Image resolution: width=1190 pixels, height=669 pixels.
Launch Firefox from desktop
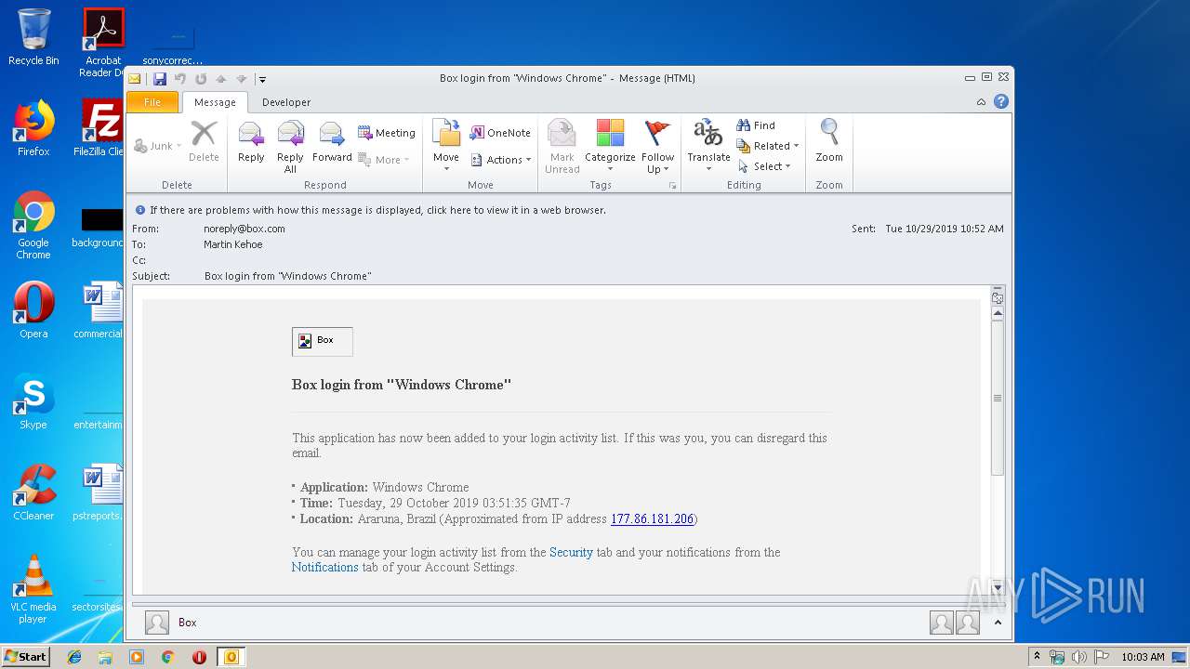click(x=33, y=128)
